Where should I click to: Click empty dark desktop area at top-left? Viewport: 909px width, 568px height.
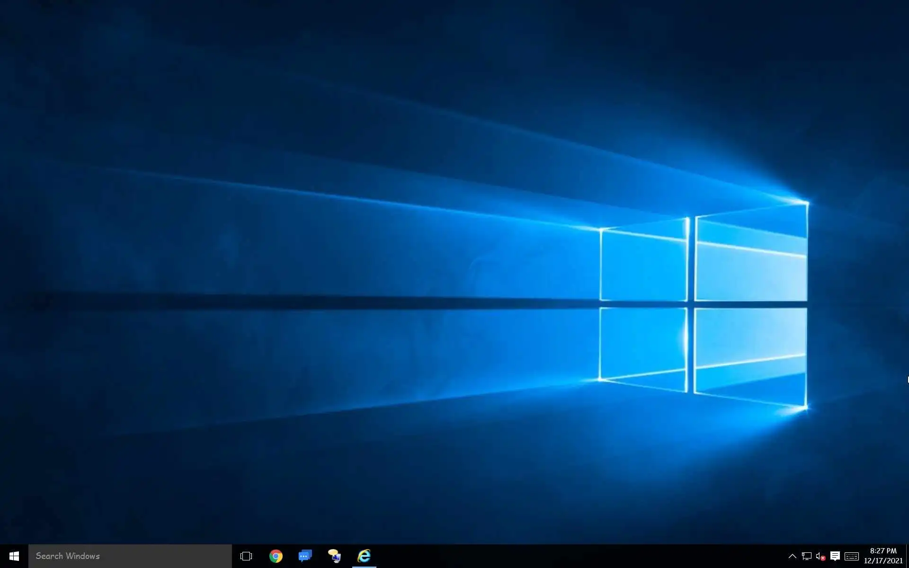pyautogui.click(x=71, y=57)
